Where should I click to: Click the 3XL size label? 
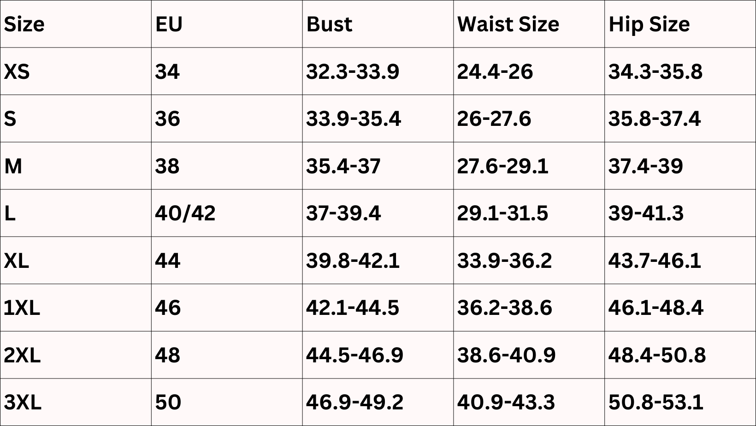[23, 402]
